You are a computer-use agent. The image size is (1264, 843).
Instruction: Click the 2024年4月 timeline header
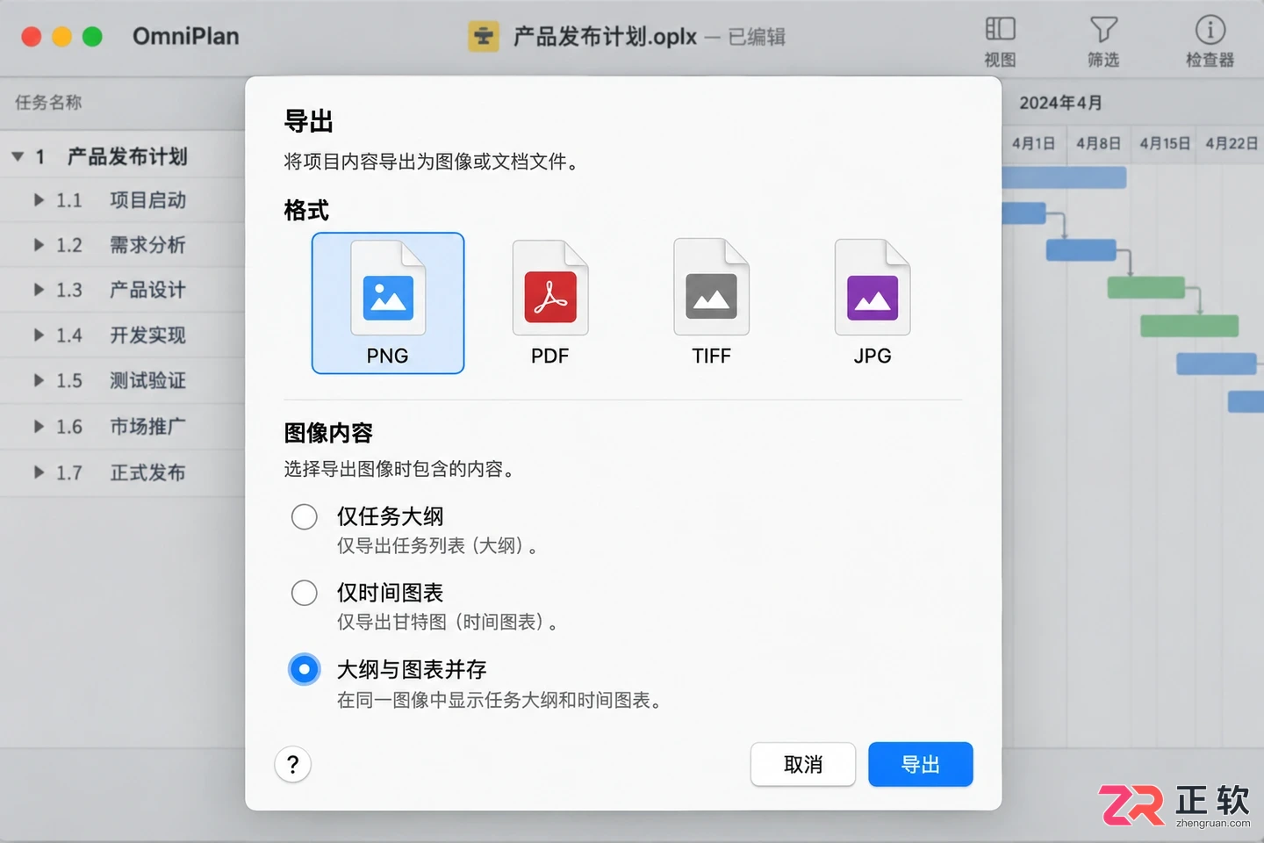(1060, 103)
